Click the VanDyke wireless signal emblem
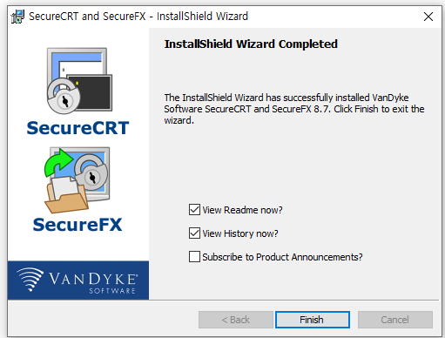This screenshot has height=338, width=445. tap(30, 279)
